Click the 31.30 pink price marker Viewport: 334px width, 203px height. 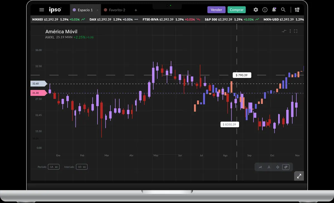39,93
